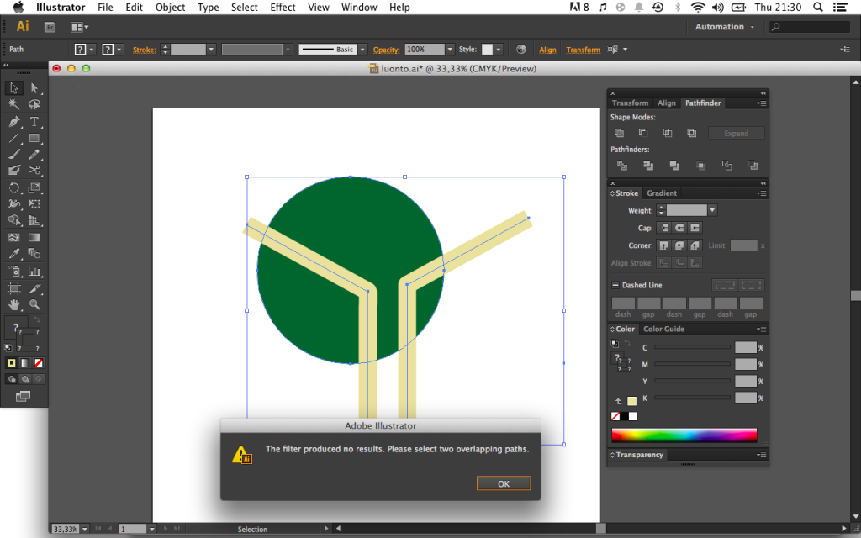861x538 pixels.
Task: Select the Hand tool
Action: (14, 304)
